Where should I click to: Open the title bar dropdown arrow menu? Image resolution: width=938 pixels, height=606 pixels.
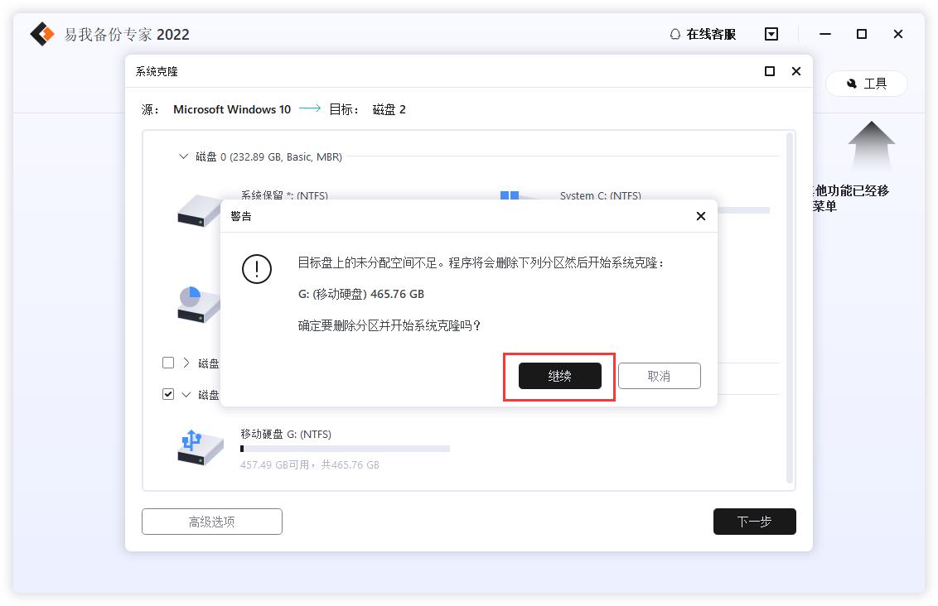tap(771, 34)
